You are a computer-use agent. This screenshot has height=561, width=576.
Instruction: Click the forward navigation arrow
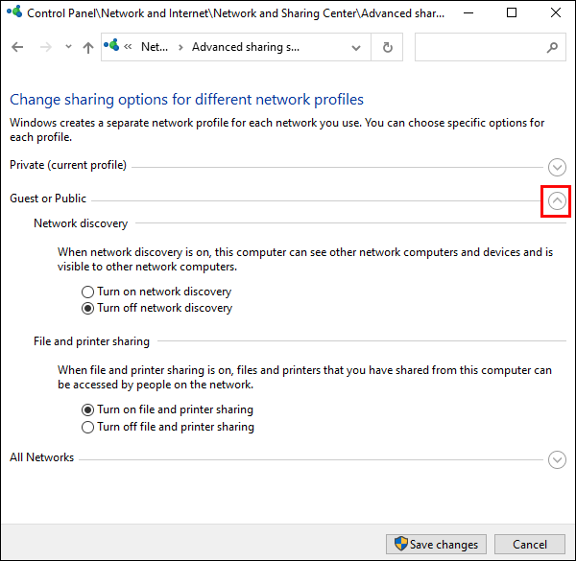tap(46, 47)
